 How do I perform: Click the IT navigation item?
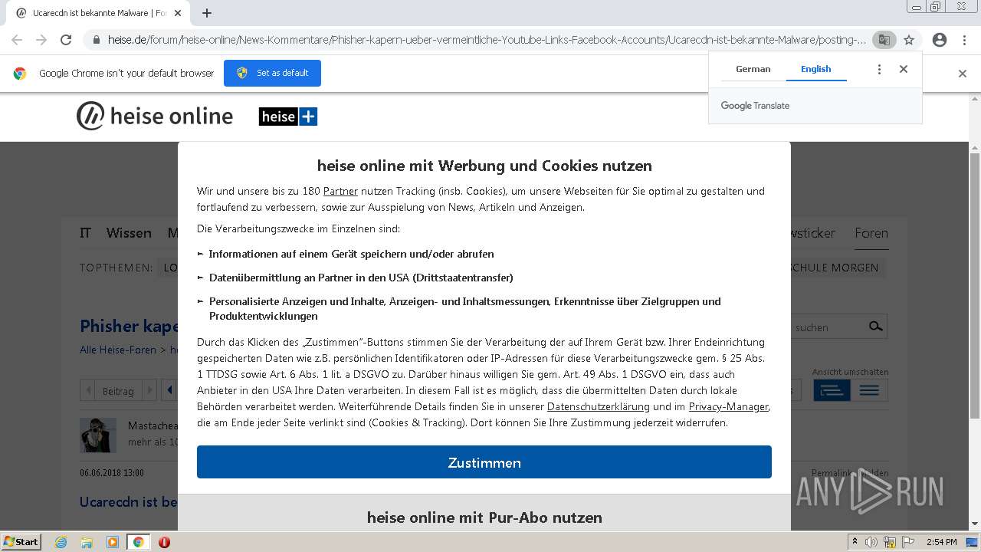point(85,233)
